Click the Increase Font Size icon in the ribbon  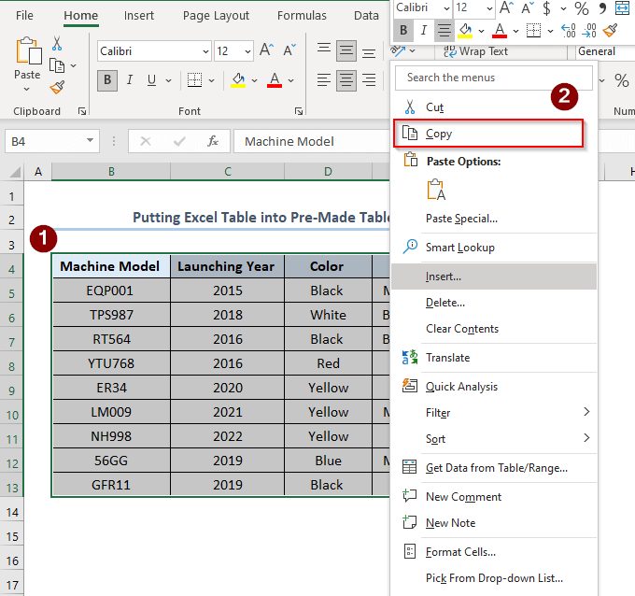pos(266,50)
